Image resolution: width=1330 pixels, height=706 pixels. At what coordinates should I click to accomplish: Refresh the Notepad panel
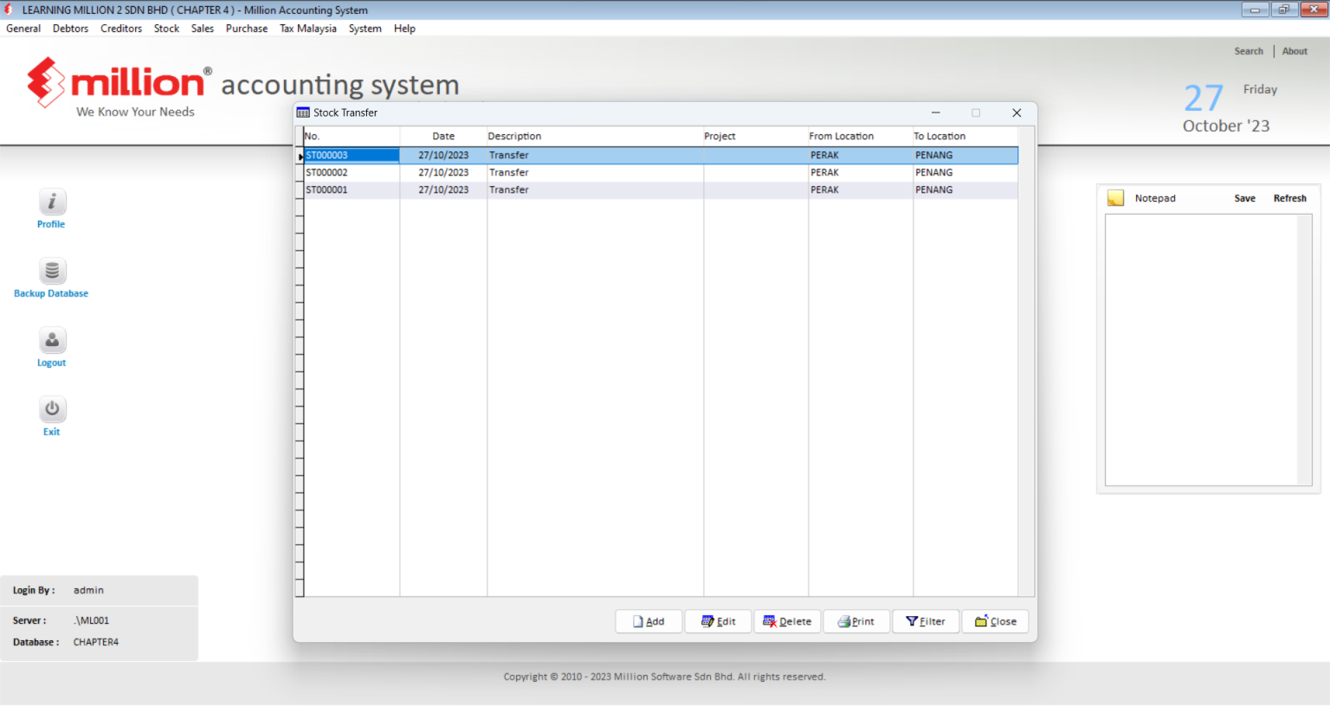1289,198
